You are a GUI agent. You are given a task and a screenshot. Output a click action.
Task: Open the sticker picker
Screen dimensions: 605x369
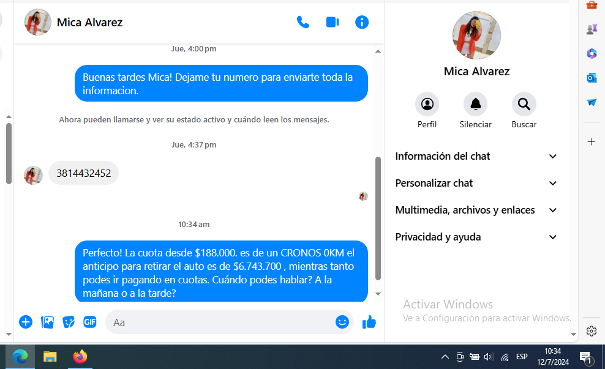[x=69, y=322]
